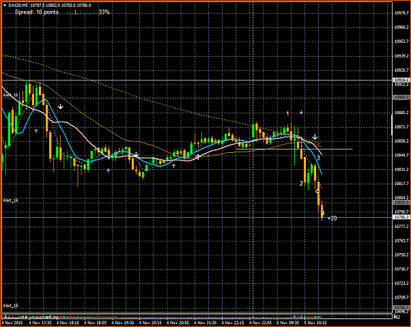Screen dimensions: 411x327
Task: Click the volume sub-window scale value 62
Action: click(x=397, y=317)
